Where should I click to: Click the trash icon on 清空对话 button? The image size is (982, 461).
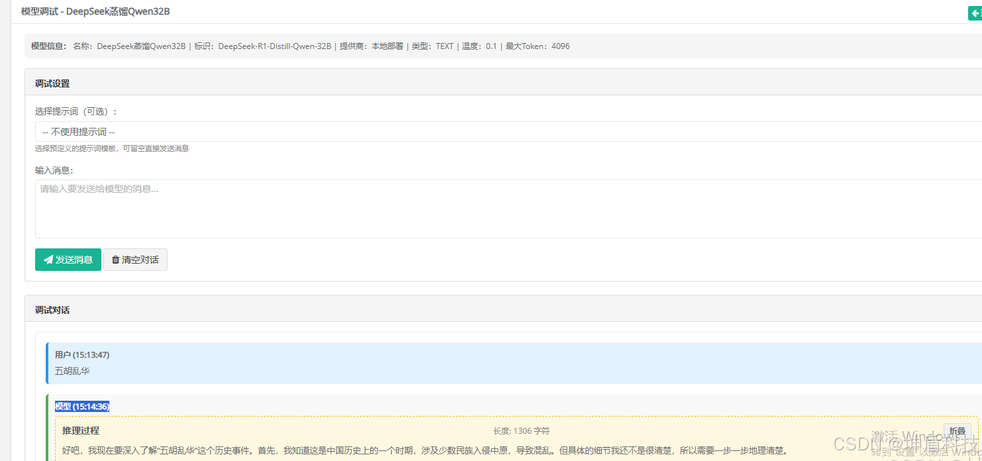tap(116, 260)
